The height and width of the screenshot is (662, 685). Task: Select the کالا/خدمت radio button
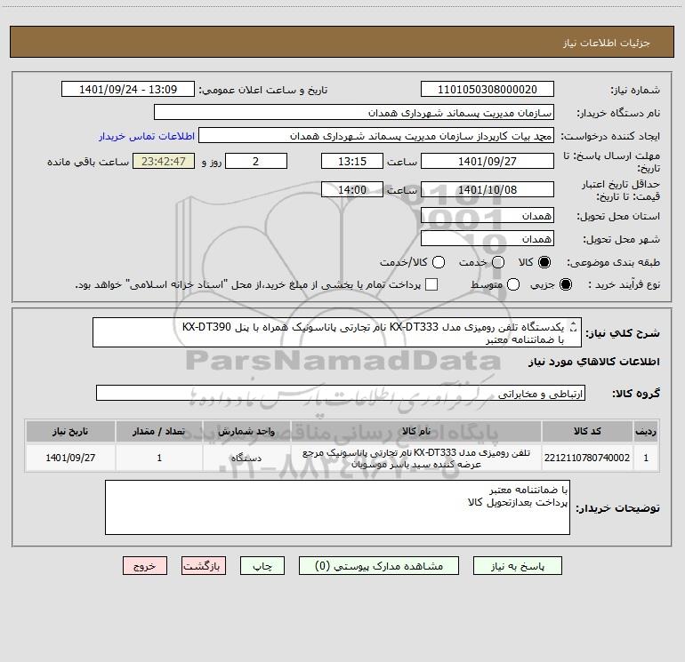pyautogui.click(x=439, y=262)
